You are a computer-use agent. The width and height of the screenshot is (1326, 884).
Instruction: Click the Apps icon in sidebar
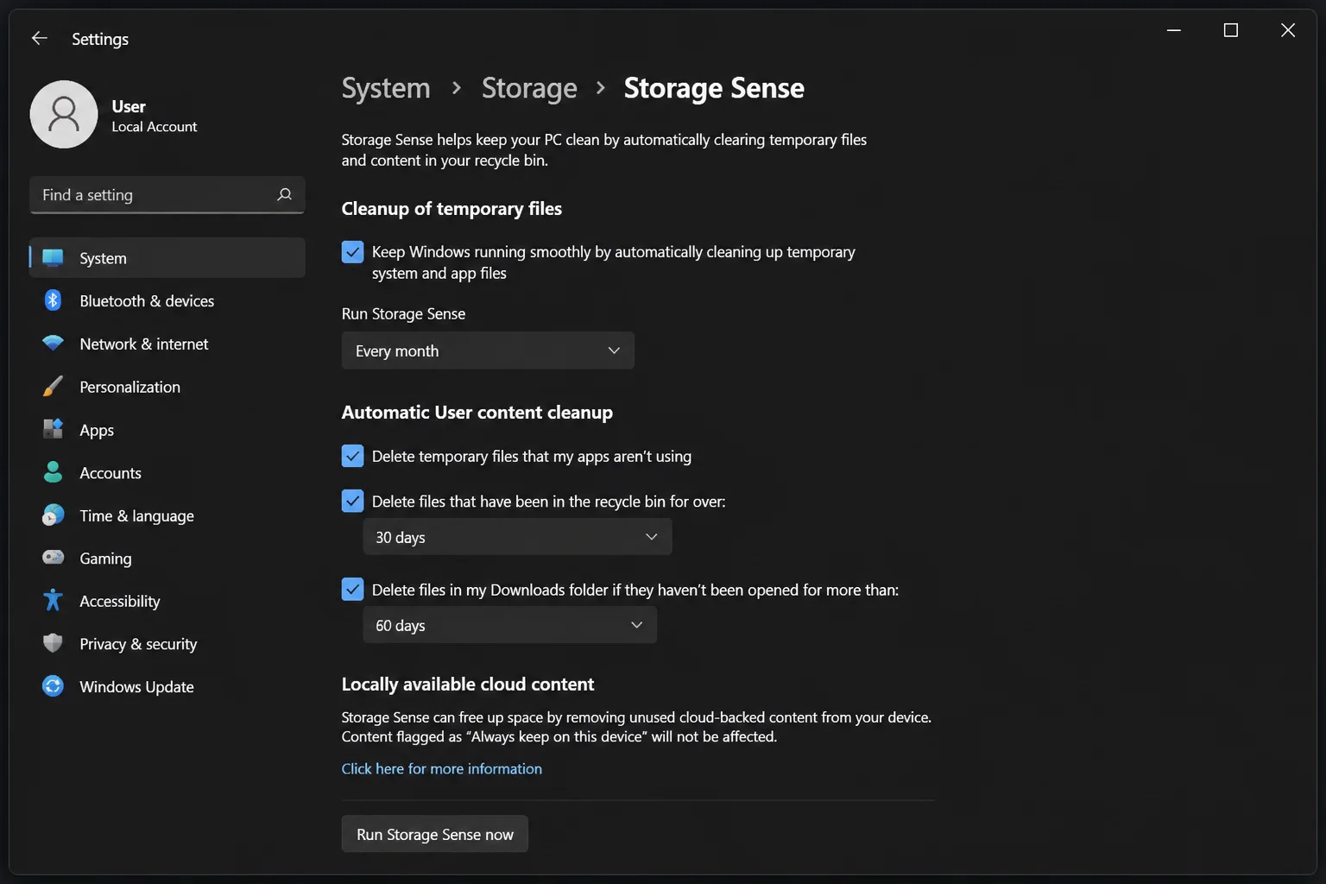click(53, 429)
